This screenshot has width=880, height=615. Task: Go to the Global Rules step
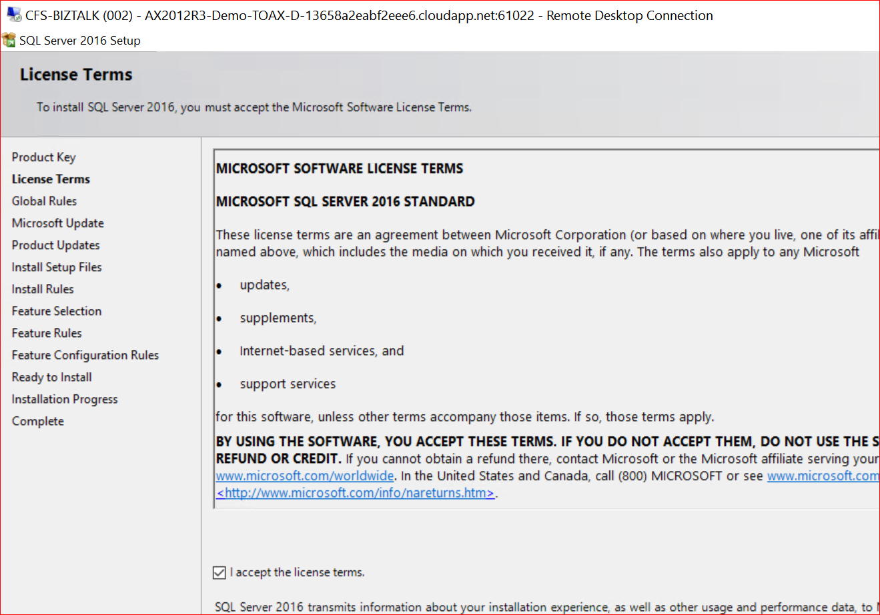coord(44,201)
